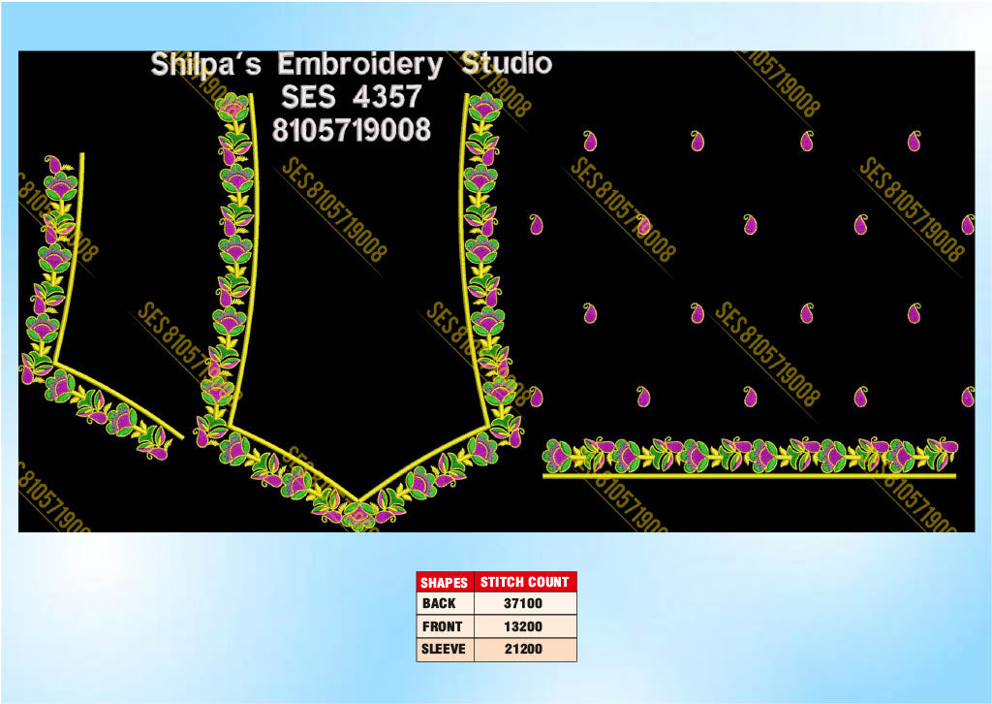Click the "Shilpa's Embroidery Studio" title text
The width and height of the screenshot is (992, 704).
click(351, 65)
